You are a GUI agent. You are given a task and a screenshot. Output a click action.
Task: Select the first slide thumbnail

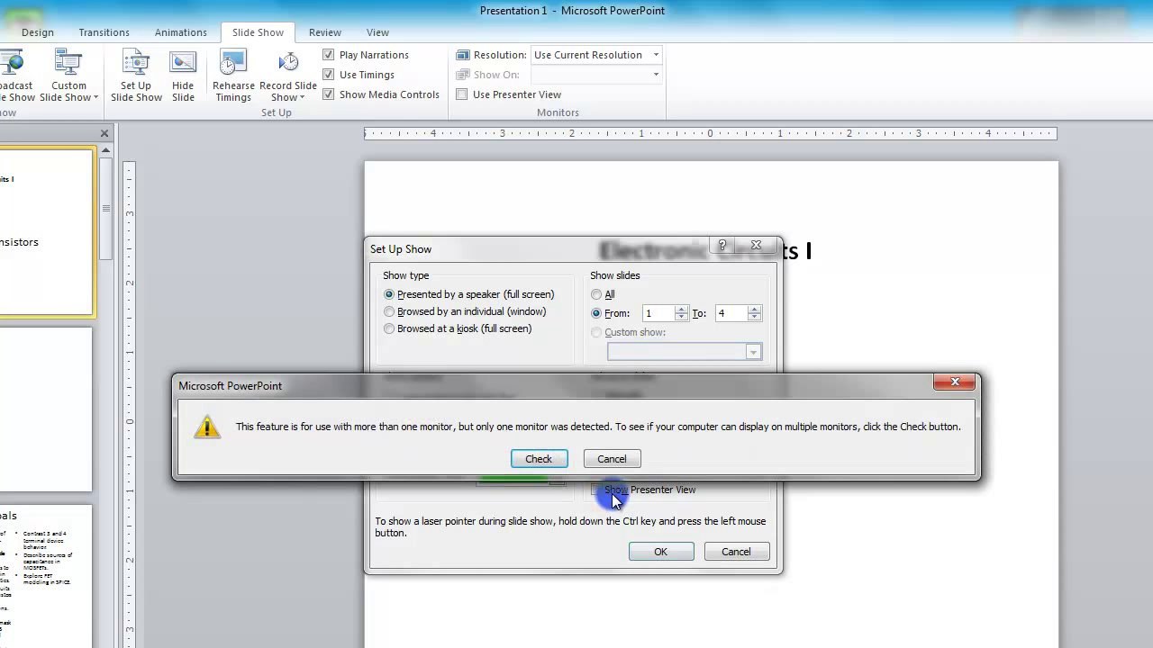pyautogui.click(x=46, y=232)
